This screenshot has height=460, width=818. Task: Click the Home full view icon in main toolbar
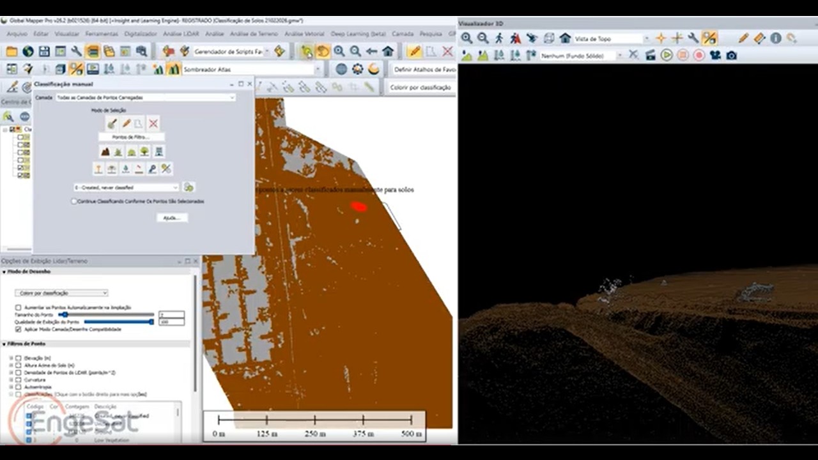(x=388, y=51)
